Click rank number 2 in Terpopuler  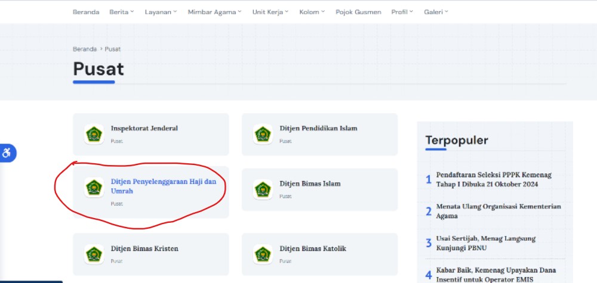428,211
